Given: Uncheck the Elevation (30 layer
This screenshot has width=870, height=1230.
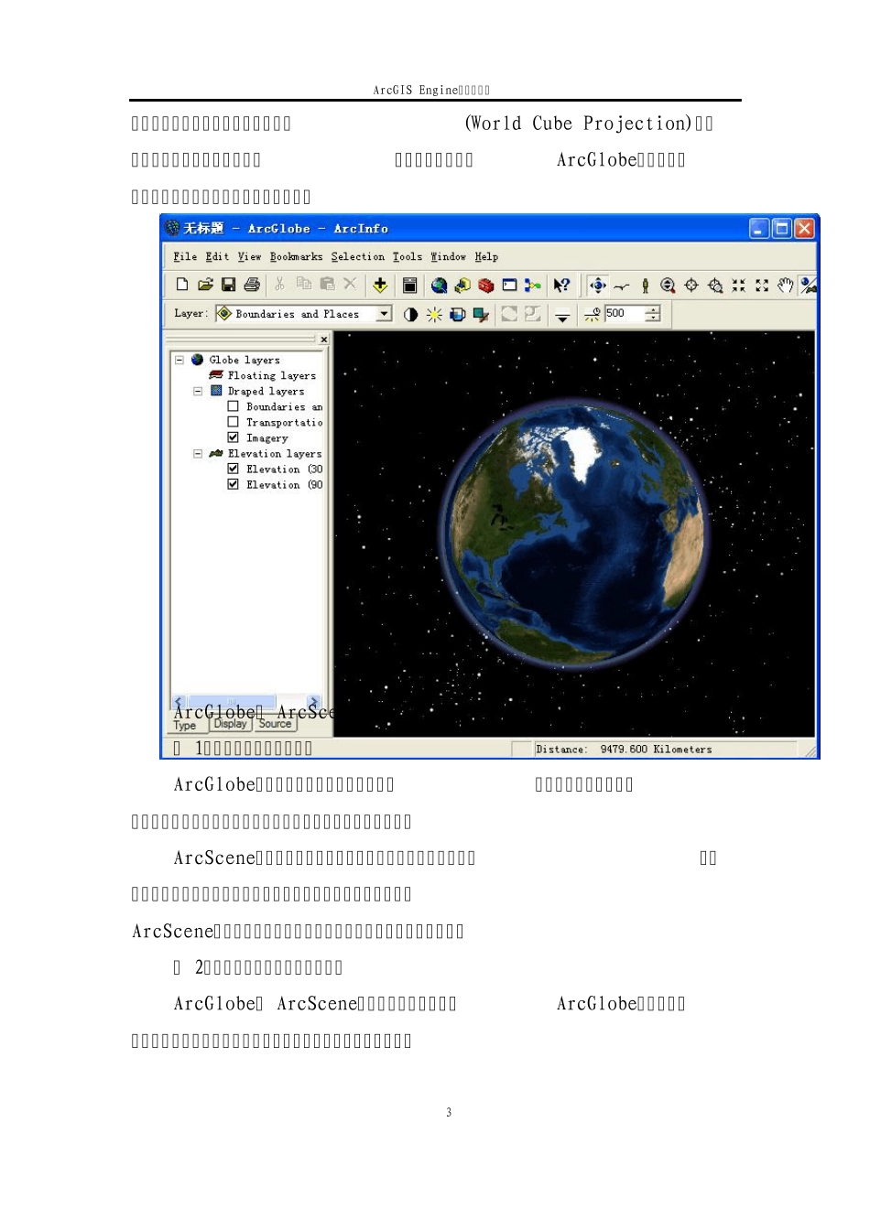Looking at the screenshot, I should click(233, 469).
